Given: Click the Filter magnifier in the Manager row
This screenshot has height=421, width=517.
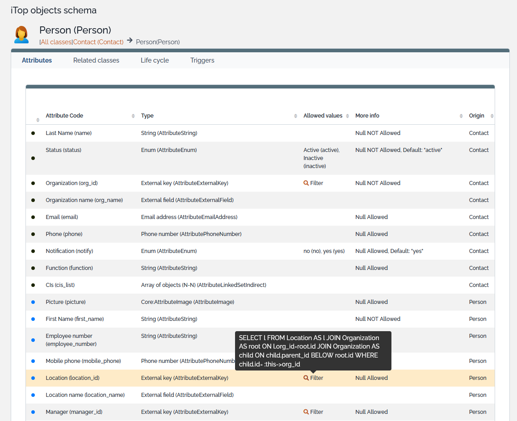Looking at the screenshot, I should click(x=306, y=412).
